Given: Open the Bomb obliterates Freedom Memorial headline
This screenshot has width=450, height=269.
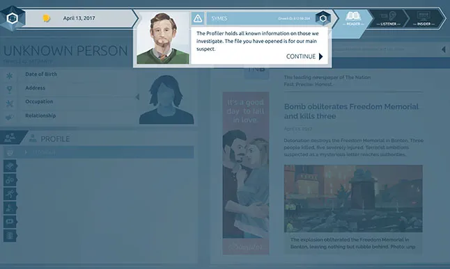Looking at the screenshot, I should (351, 111).
